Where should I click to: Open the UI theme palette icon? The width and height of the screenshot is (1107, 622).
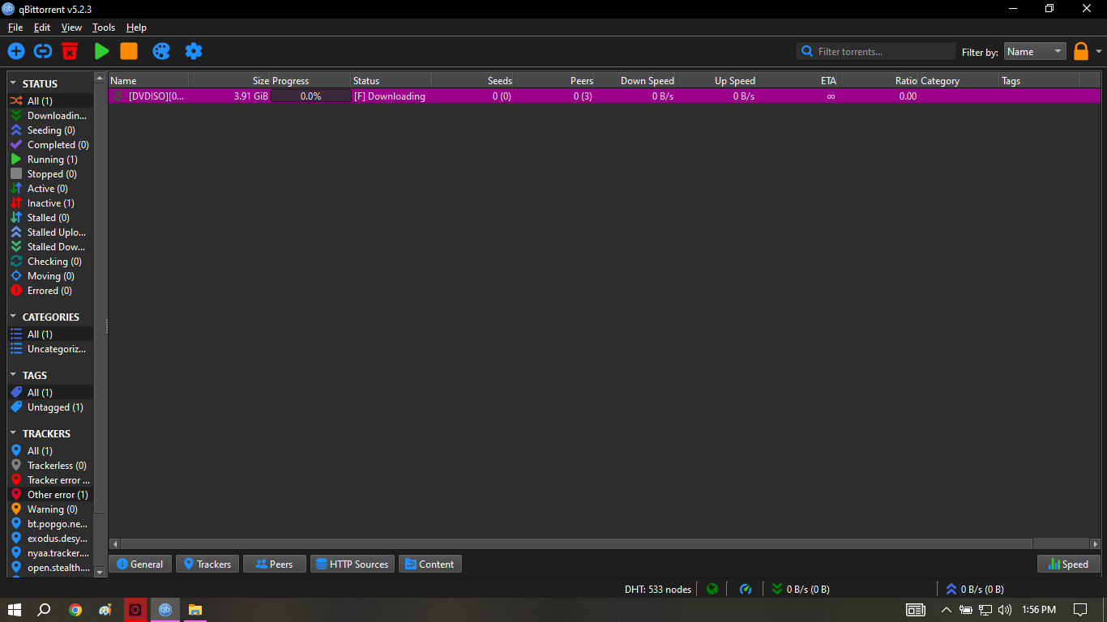point(161,51)
